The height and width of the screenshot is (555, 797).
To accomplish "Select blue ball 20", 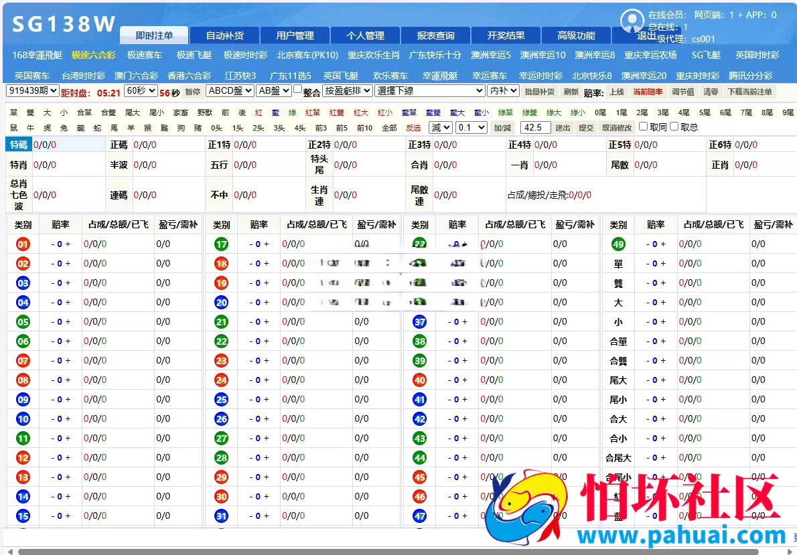I will coord(221,303).
